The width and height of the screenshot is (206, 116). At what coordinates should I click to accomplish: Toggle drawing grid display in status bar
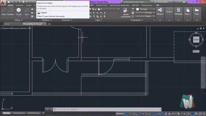127,113
